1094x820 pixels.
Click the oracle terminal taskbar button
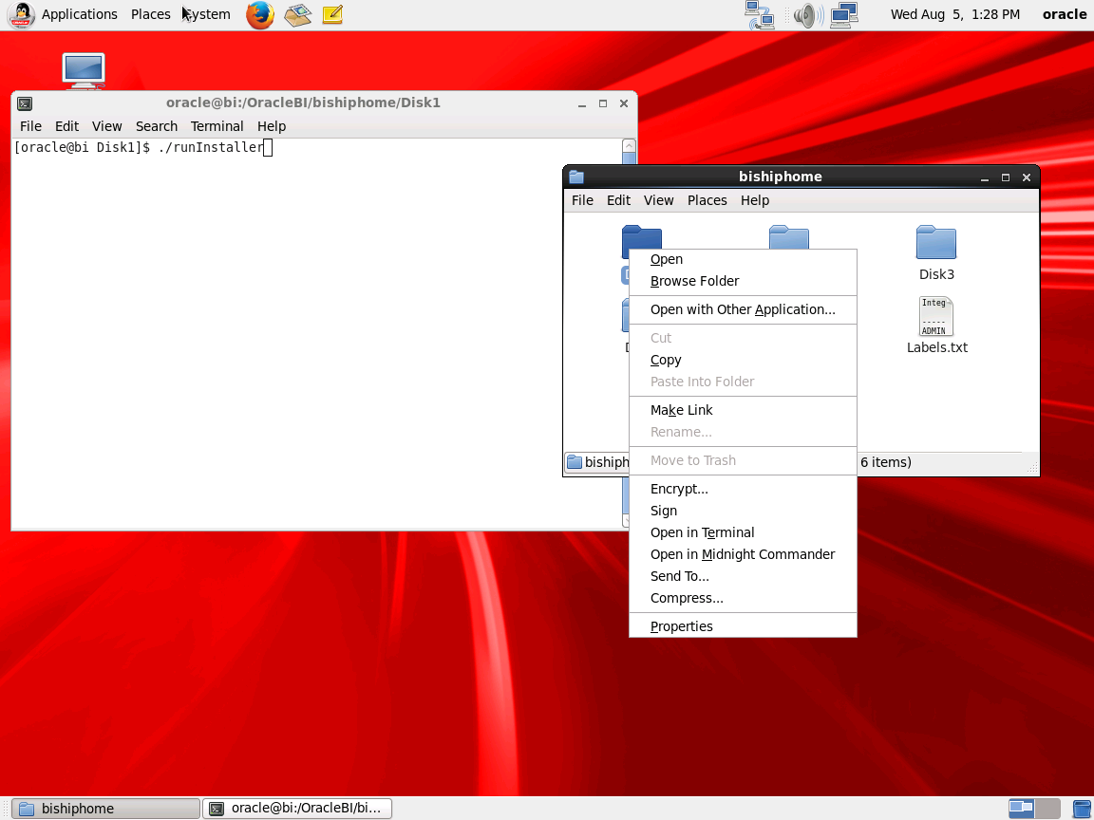point(297,809)
